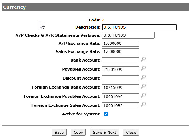Focus the Description text field

(x=139, y=27)
